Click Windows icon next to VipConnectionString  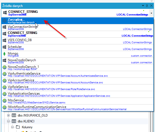click(5, 27)
